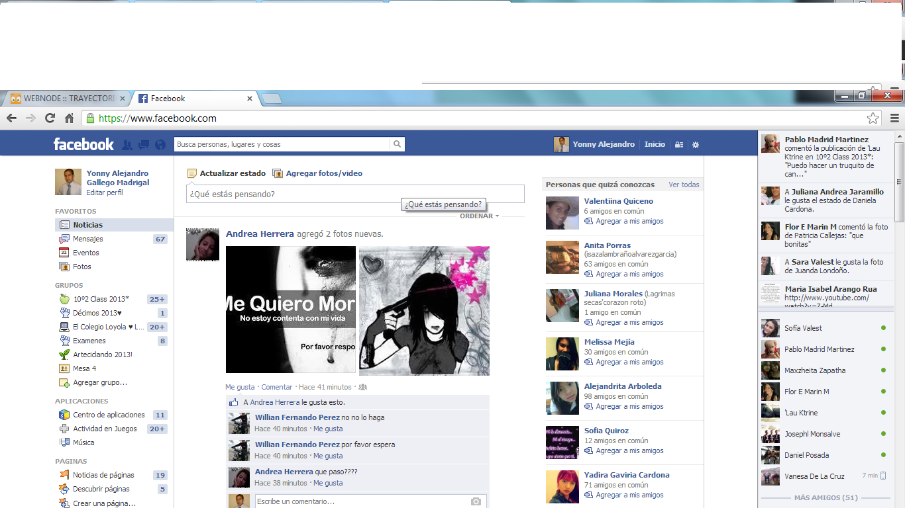Add Sofia Quiroz as friend
Image resolution: width=905 pixels, height=508 pixels.
coord(623,450)
